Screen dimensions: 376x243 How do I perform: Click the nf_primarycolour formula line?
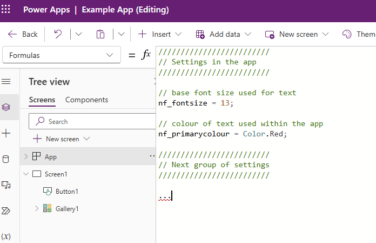click(223, 134)
